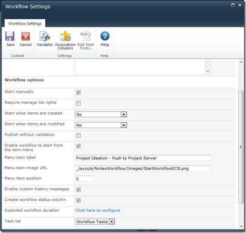Check Publish without validation
This screenshot has height=233, width=246.
coord(78,135)
